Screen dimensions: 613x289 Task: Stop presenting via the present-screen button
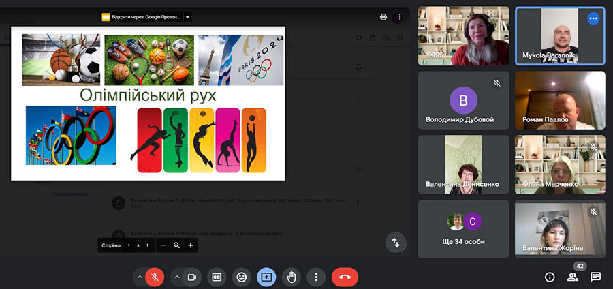tap(266, 277)
